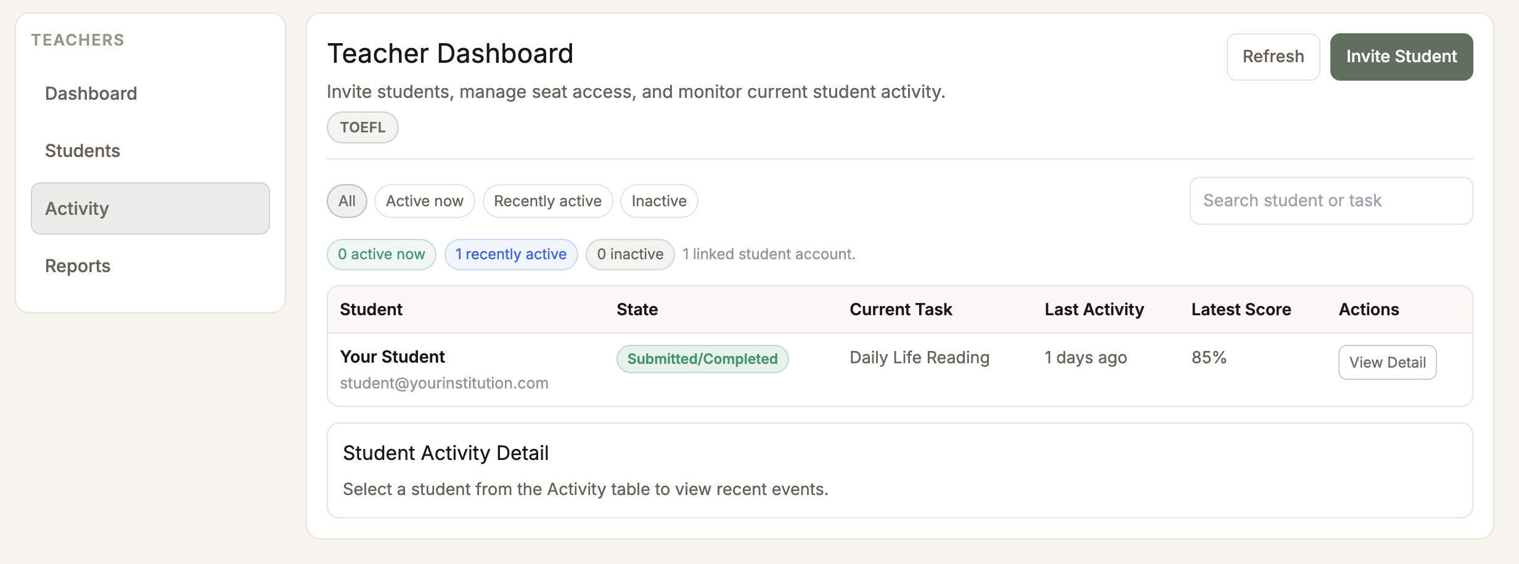The image size is (1519, 564).
Task: Click the 0 inactive badge
Action: 629,254
